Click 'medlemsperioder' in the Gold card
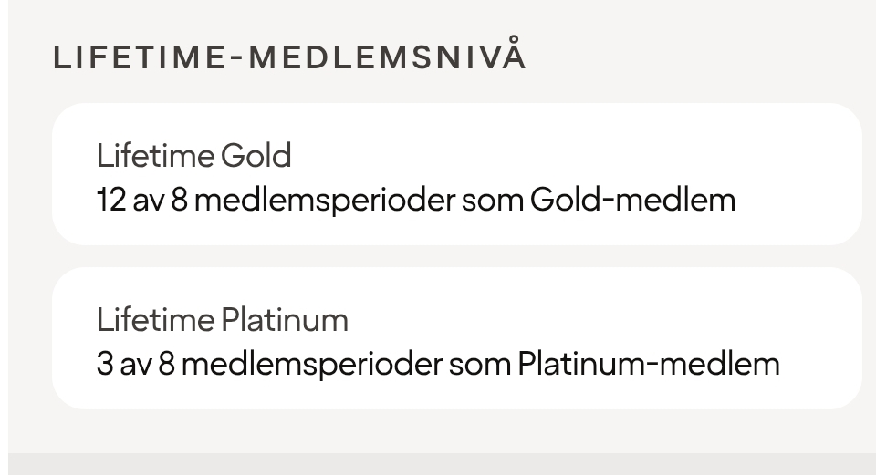 [x=324, y=200]
